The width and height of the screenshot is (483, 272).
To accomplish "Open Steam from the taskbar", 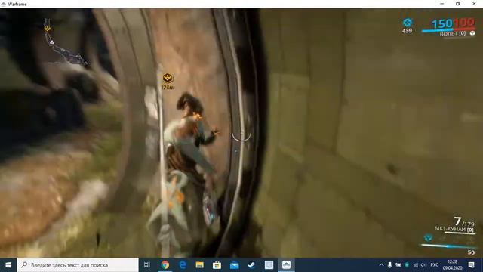I will click(251, 265).
